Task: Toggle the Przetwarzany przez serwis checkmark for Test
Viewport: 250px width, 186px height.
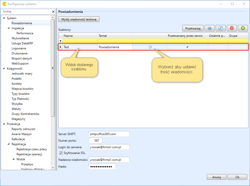Action: [187, 47]
